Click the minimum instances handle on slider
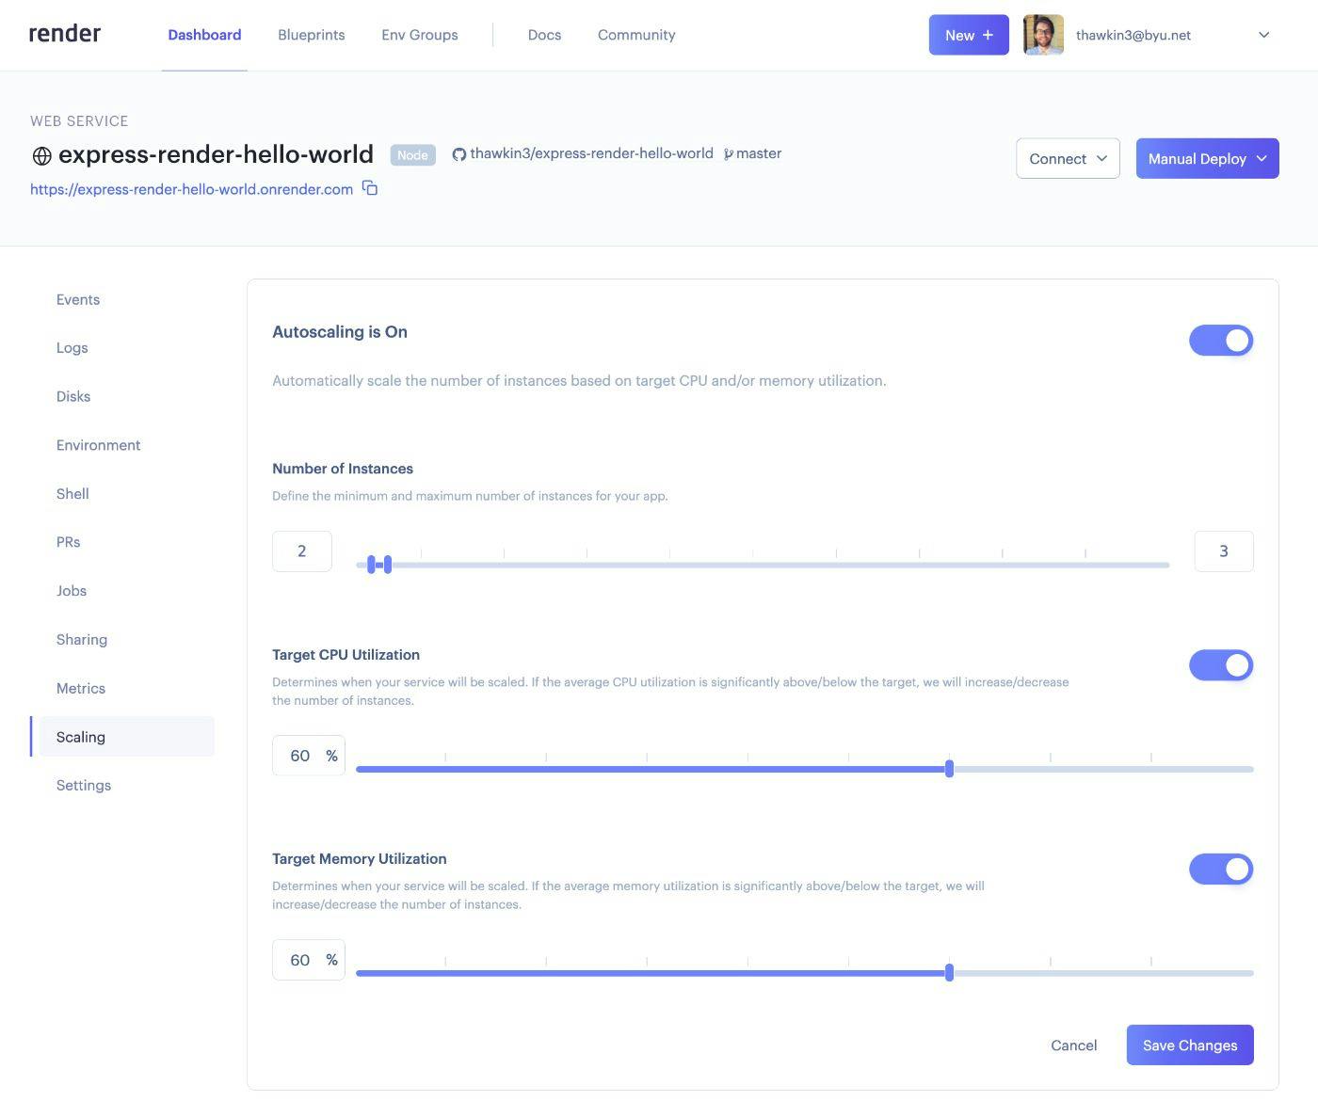The image size is (1318, 1117). point(371,565)
